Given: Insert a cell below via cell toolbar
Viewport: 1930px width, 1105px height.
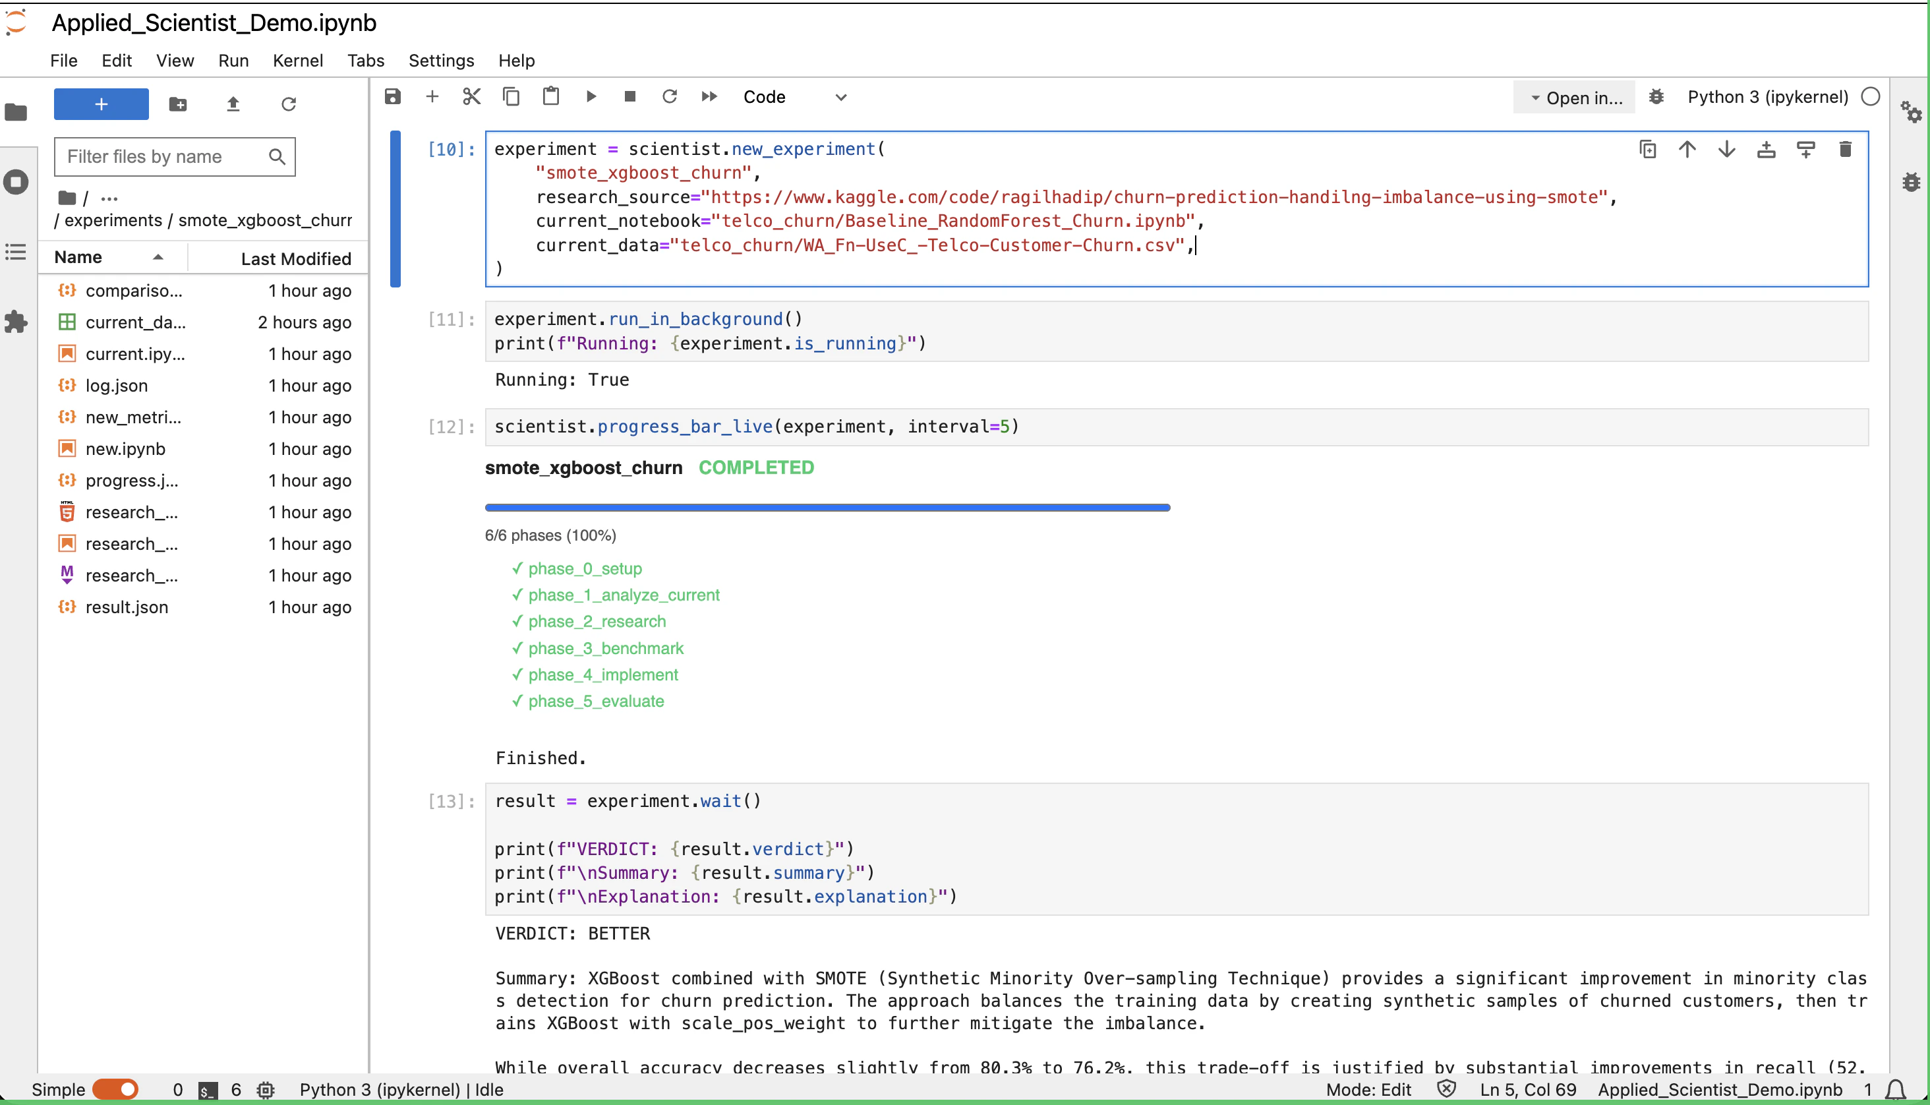Looking at the screenshot, I should pos(1805,150).
